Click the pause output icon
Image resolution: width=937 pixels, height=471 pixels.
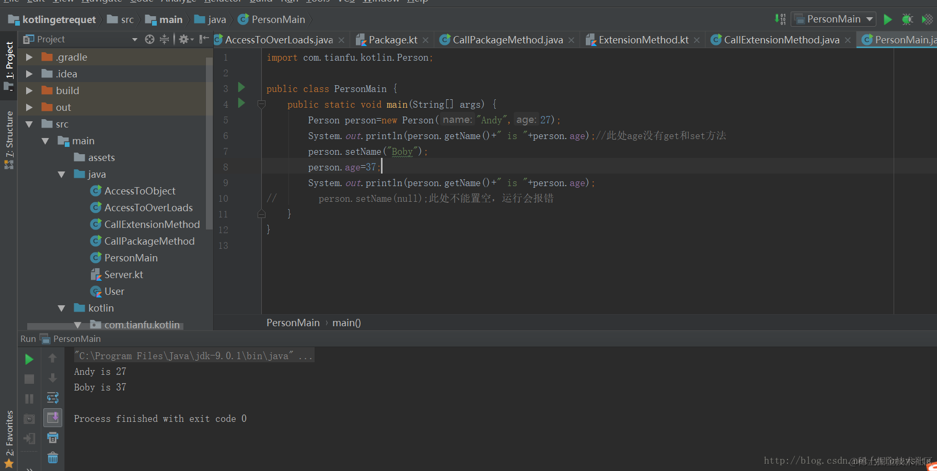(x=29, y=399)
